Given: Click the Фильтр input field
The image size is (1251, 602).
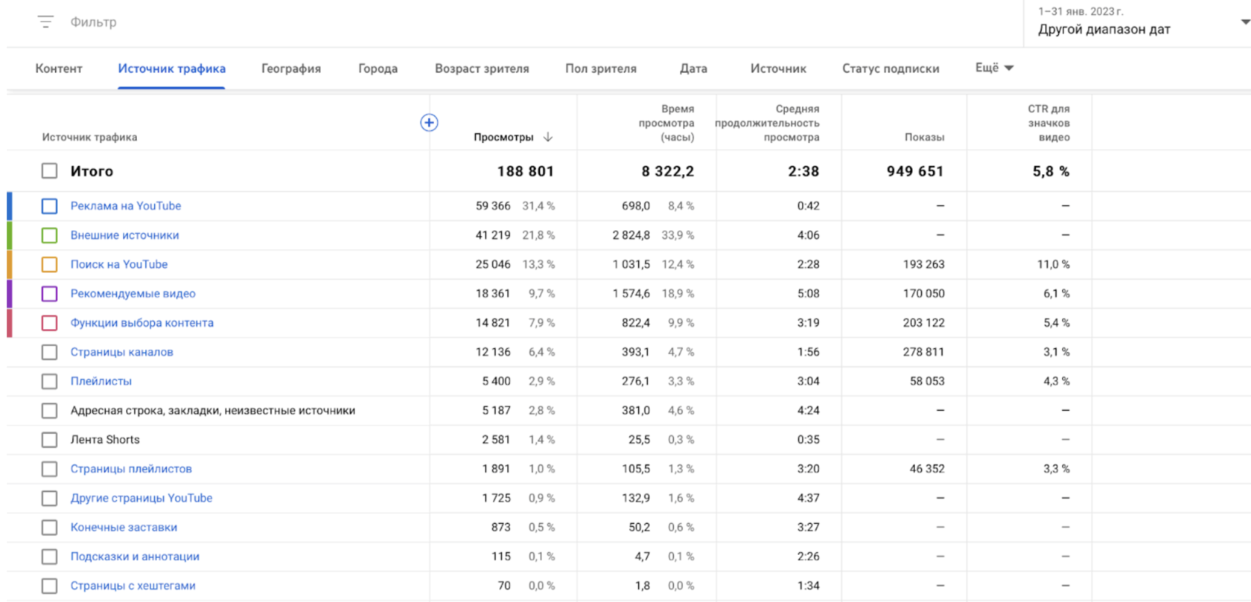Looking at the screenshot, I should (94, 22).
